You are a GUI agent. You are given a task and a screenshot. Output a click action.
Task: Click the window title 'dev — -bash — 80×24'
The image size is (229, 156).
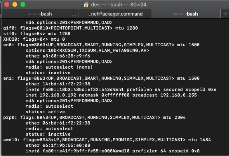tap(119, 5)
